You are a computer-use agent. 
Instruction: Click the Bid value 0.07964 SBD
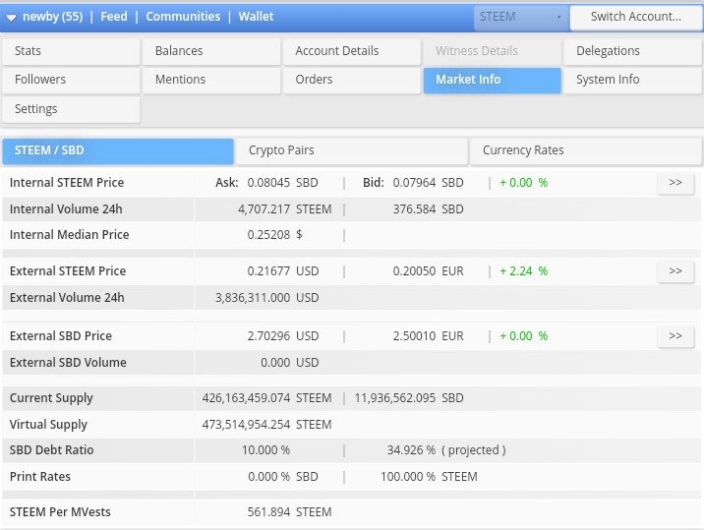point(428,183)
